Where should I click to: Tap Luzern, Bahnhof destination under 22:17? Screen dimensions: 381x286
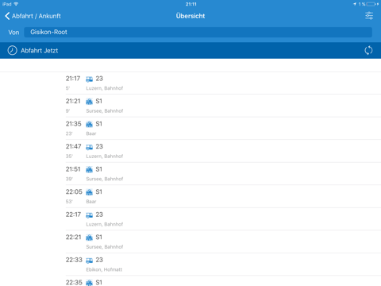coord(105,224)
